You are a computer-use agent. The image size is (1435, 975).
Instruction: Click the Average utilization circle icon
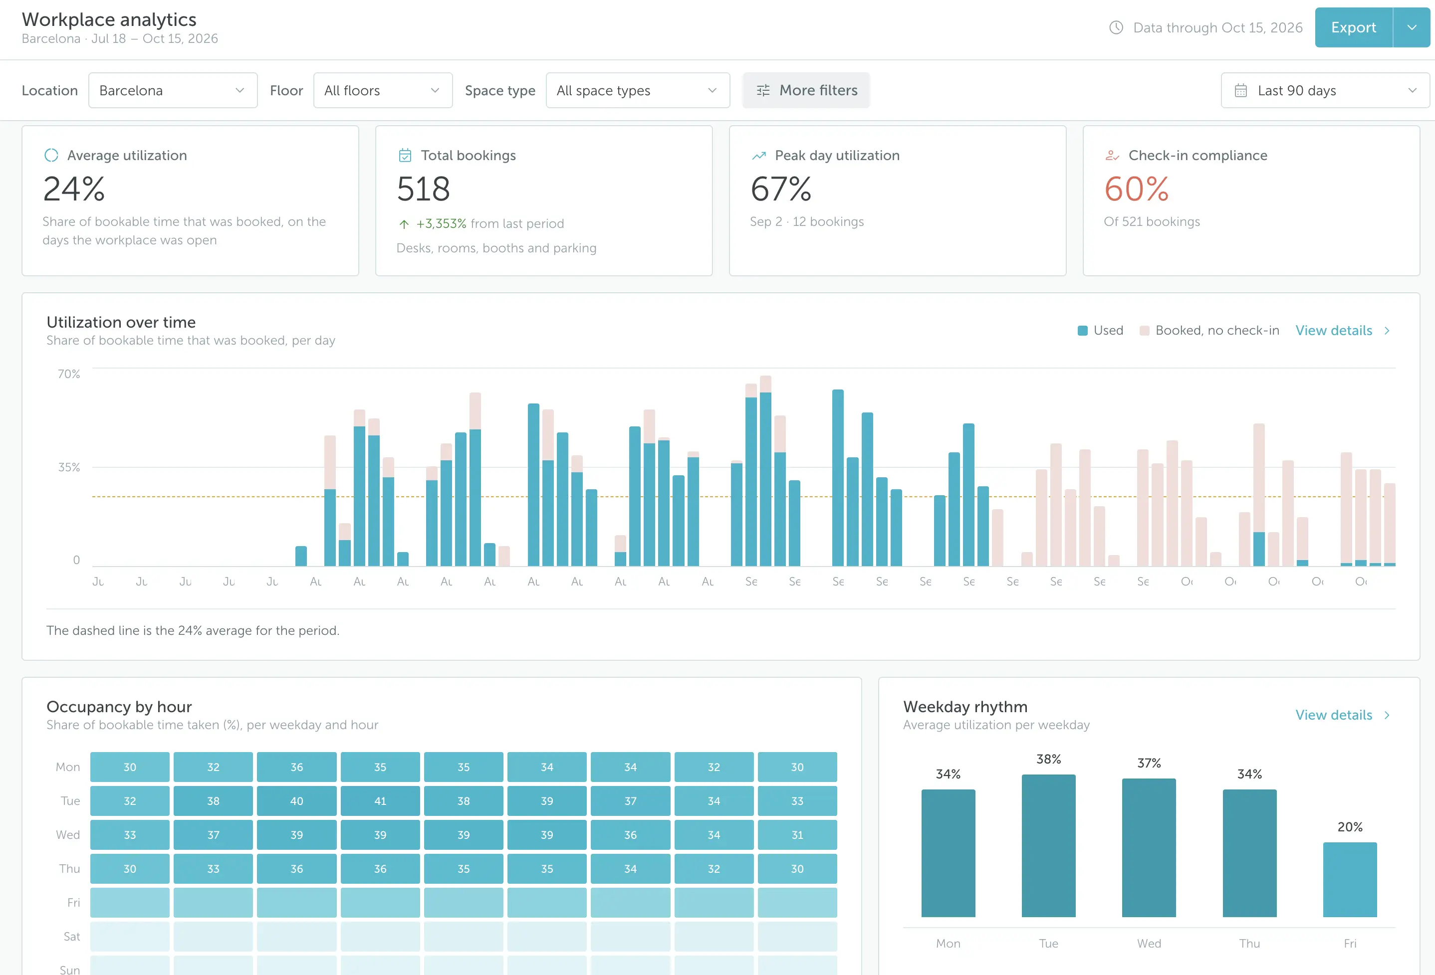(x=51, y=156)
